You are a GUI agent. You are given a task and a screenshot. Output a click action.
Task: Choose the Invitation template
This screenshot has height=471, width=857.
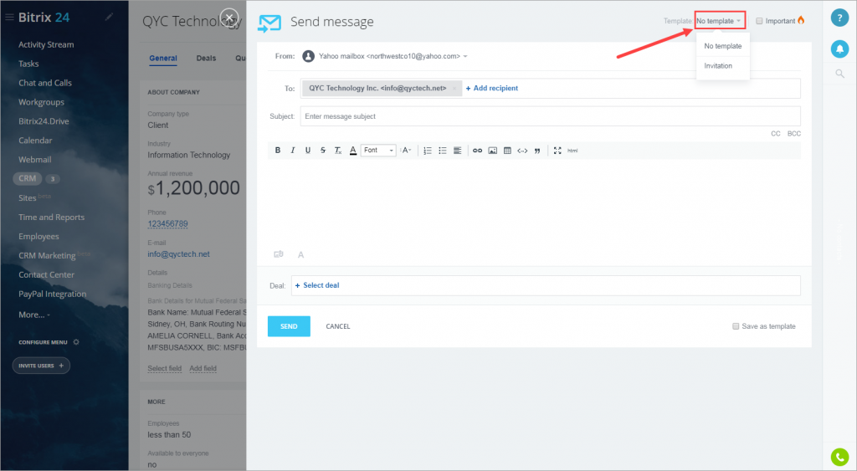[717, 65]
